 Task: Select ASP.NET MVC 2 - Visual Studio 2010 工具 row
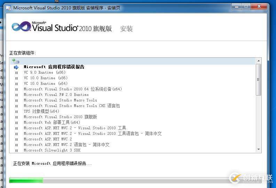pos(75,128)
